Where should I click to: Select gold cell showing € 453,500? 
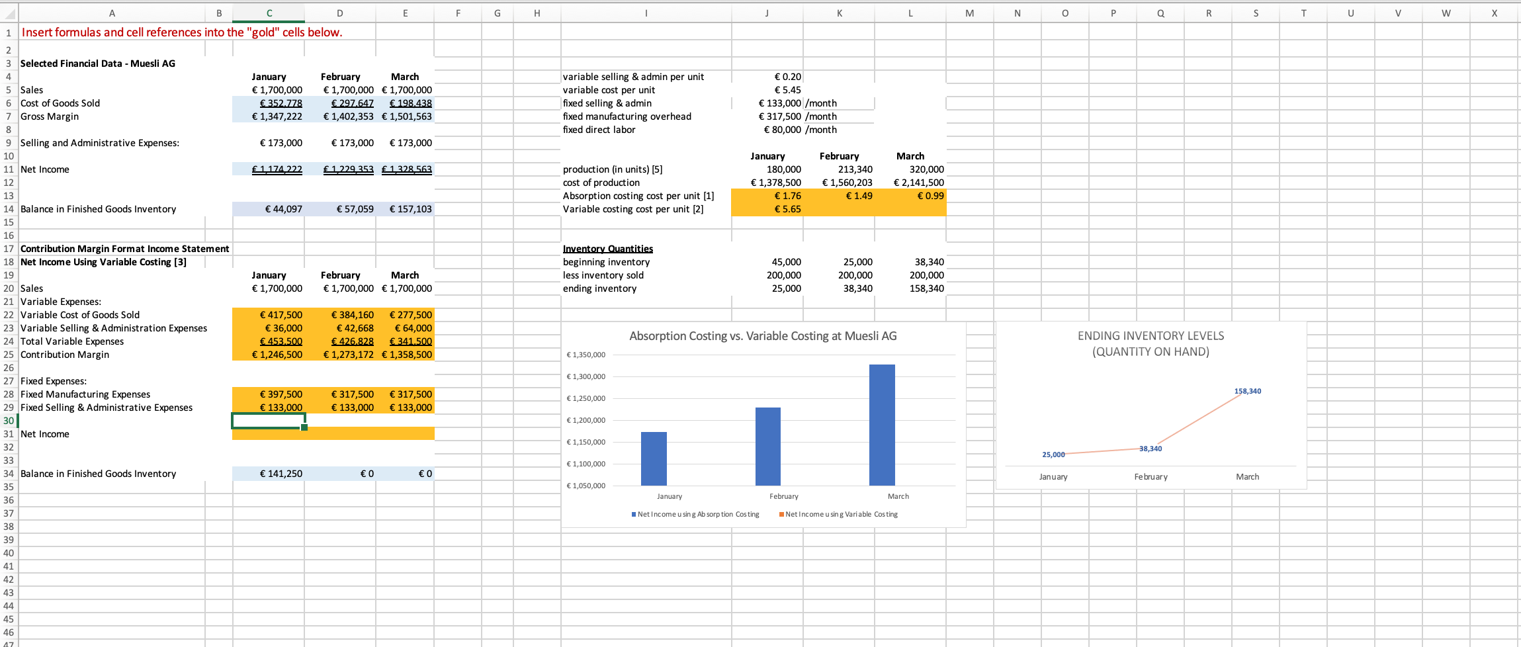pyautogui.click(x=269, y=341)
